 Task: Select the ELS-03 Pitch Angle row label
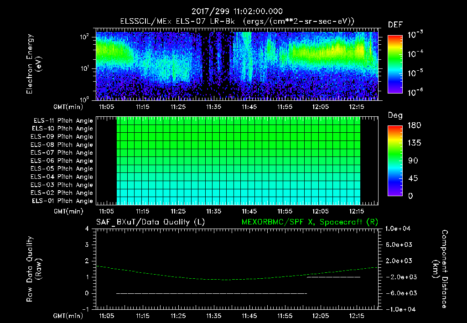pyautogui.click(x=62, y=185)
